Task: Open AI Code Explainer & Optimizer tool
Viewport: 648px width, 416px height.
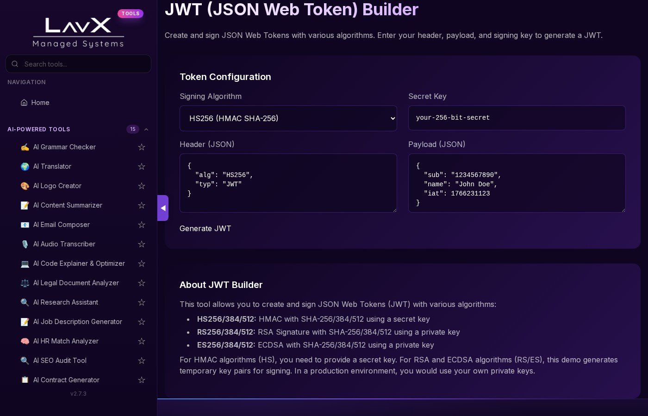Action: [x=79, y=263]
